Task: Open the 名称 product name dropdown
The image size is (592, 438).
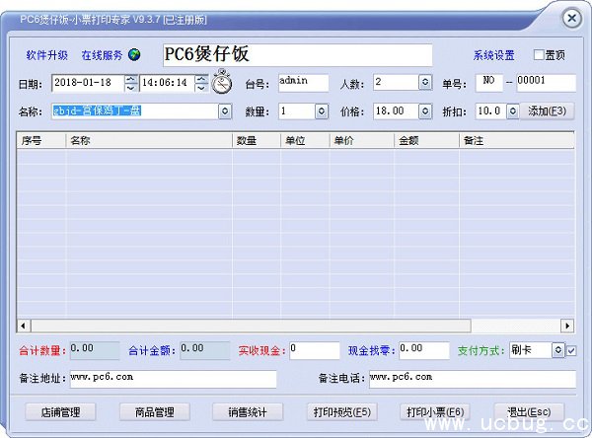Action: click(x=224, y=111)
